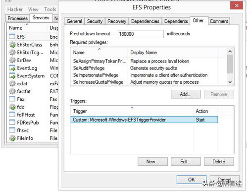The height and width of the screenshot is (192, 247).
Task: Click the Fax service icon
Action: (12, 99)
